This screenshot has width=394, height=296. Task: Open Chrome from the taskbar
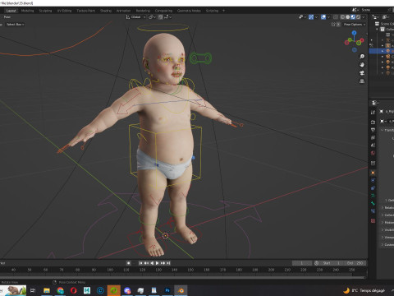60,290
